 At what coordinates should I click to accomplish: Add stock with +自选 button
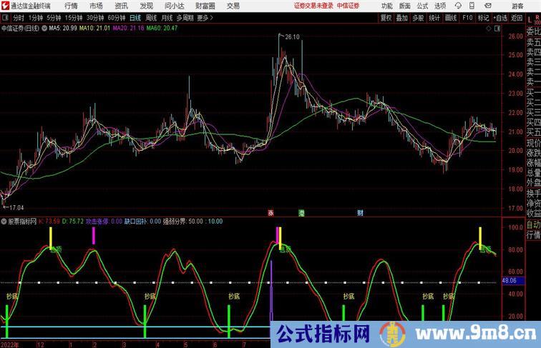pos(500,18)
